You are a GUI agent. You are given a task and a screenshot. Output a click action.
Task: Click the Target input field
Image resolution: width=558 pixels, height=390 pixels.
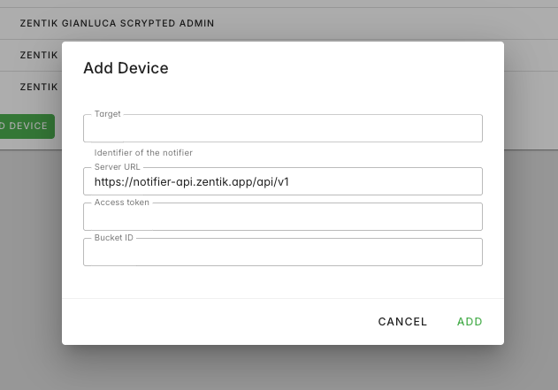coord(282,129)
